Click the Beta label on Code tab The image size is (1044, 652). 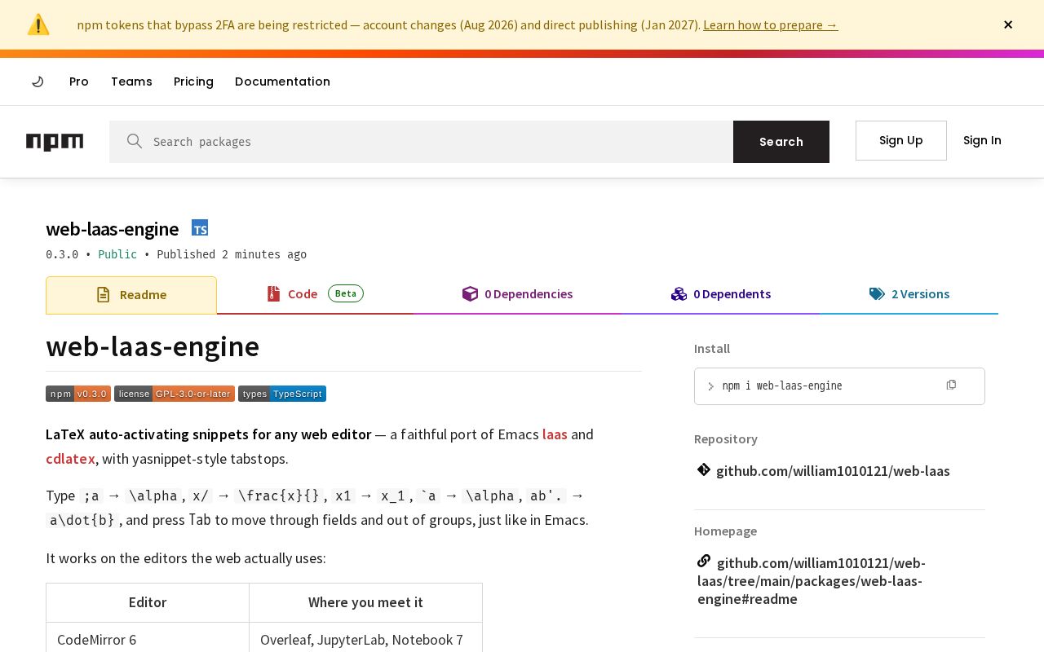click(x=346, y=293)
